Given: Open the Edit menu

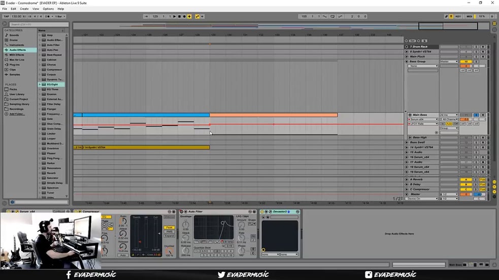Looking at the screenshot, I should pos(13,9).
